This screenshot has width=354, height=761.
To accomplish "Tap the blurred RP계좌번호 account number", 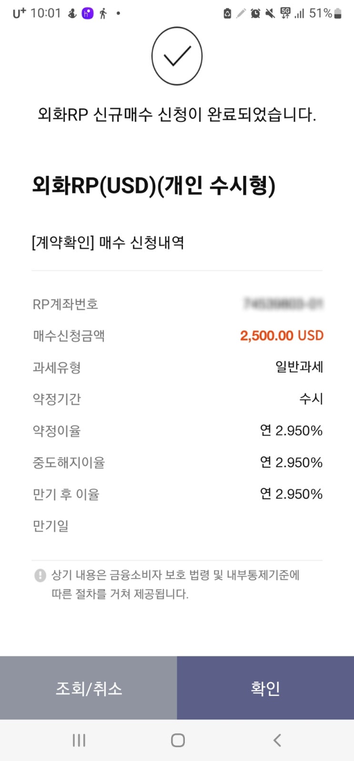I will 283,303.
